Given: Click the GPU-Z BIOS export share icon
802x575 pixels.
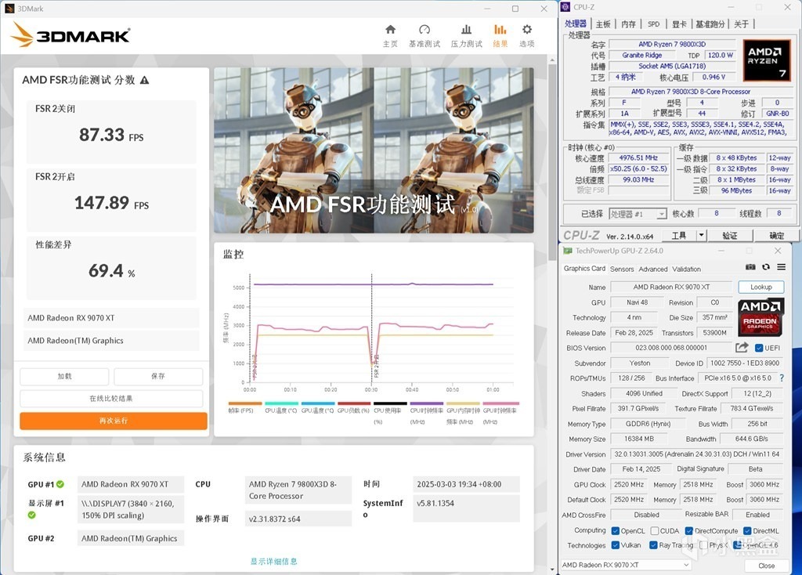Looking at the screenshot, I should click(x=742, y=347).
